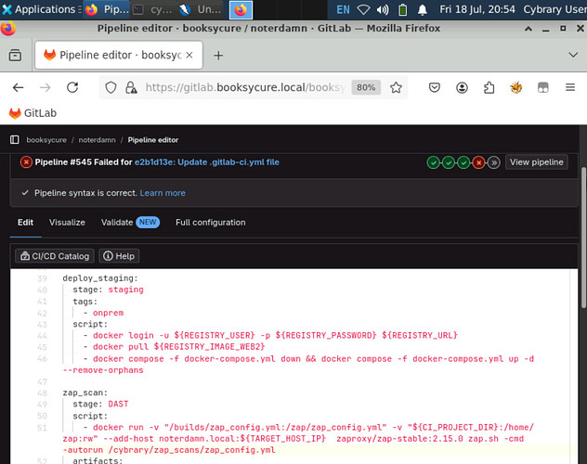Open the Learn more link
The width and height of the screenshot is (587, 464).
tap(163, 193)
